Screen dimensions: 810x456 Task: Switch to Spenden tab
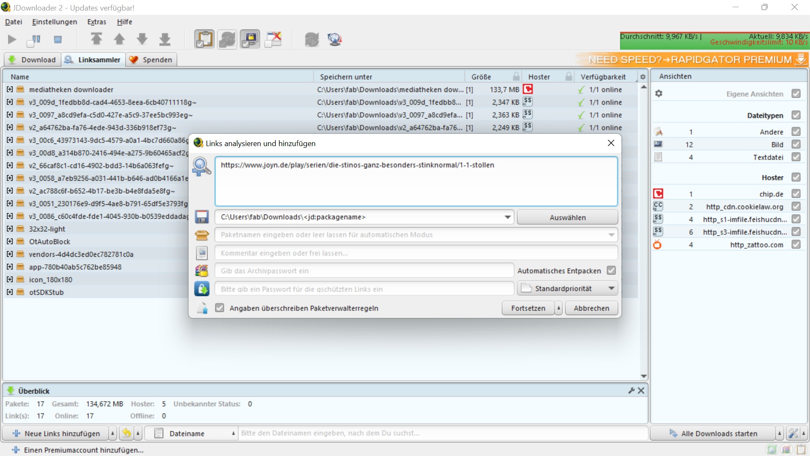(151, 60)
